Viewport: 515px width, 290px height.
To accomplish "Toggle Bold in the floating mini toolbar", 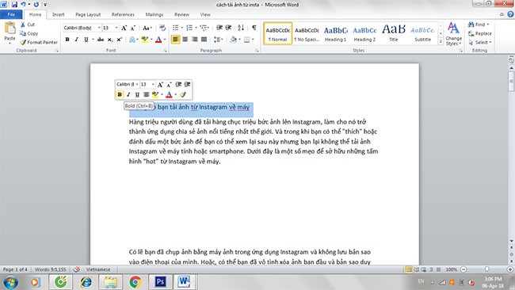I will pos(120,94).
